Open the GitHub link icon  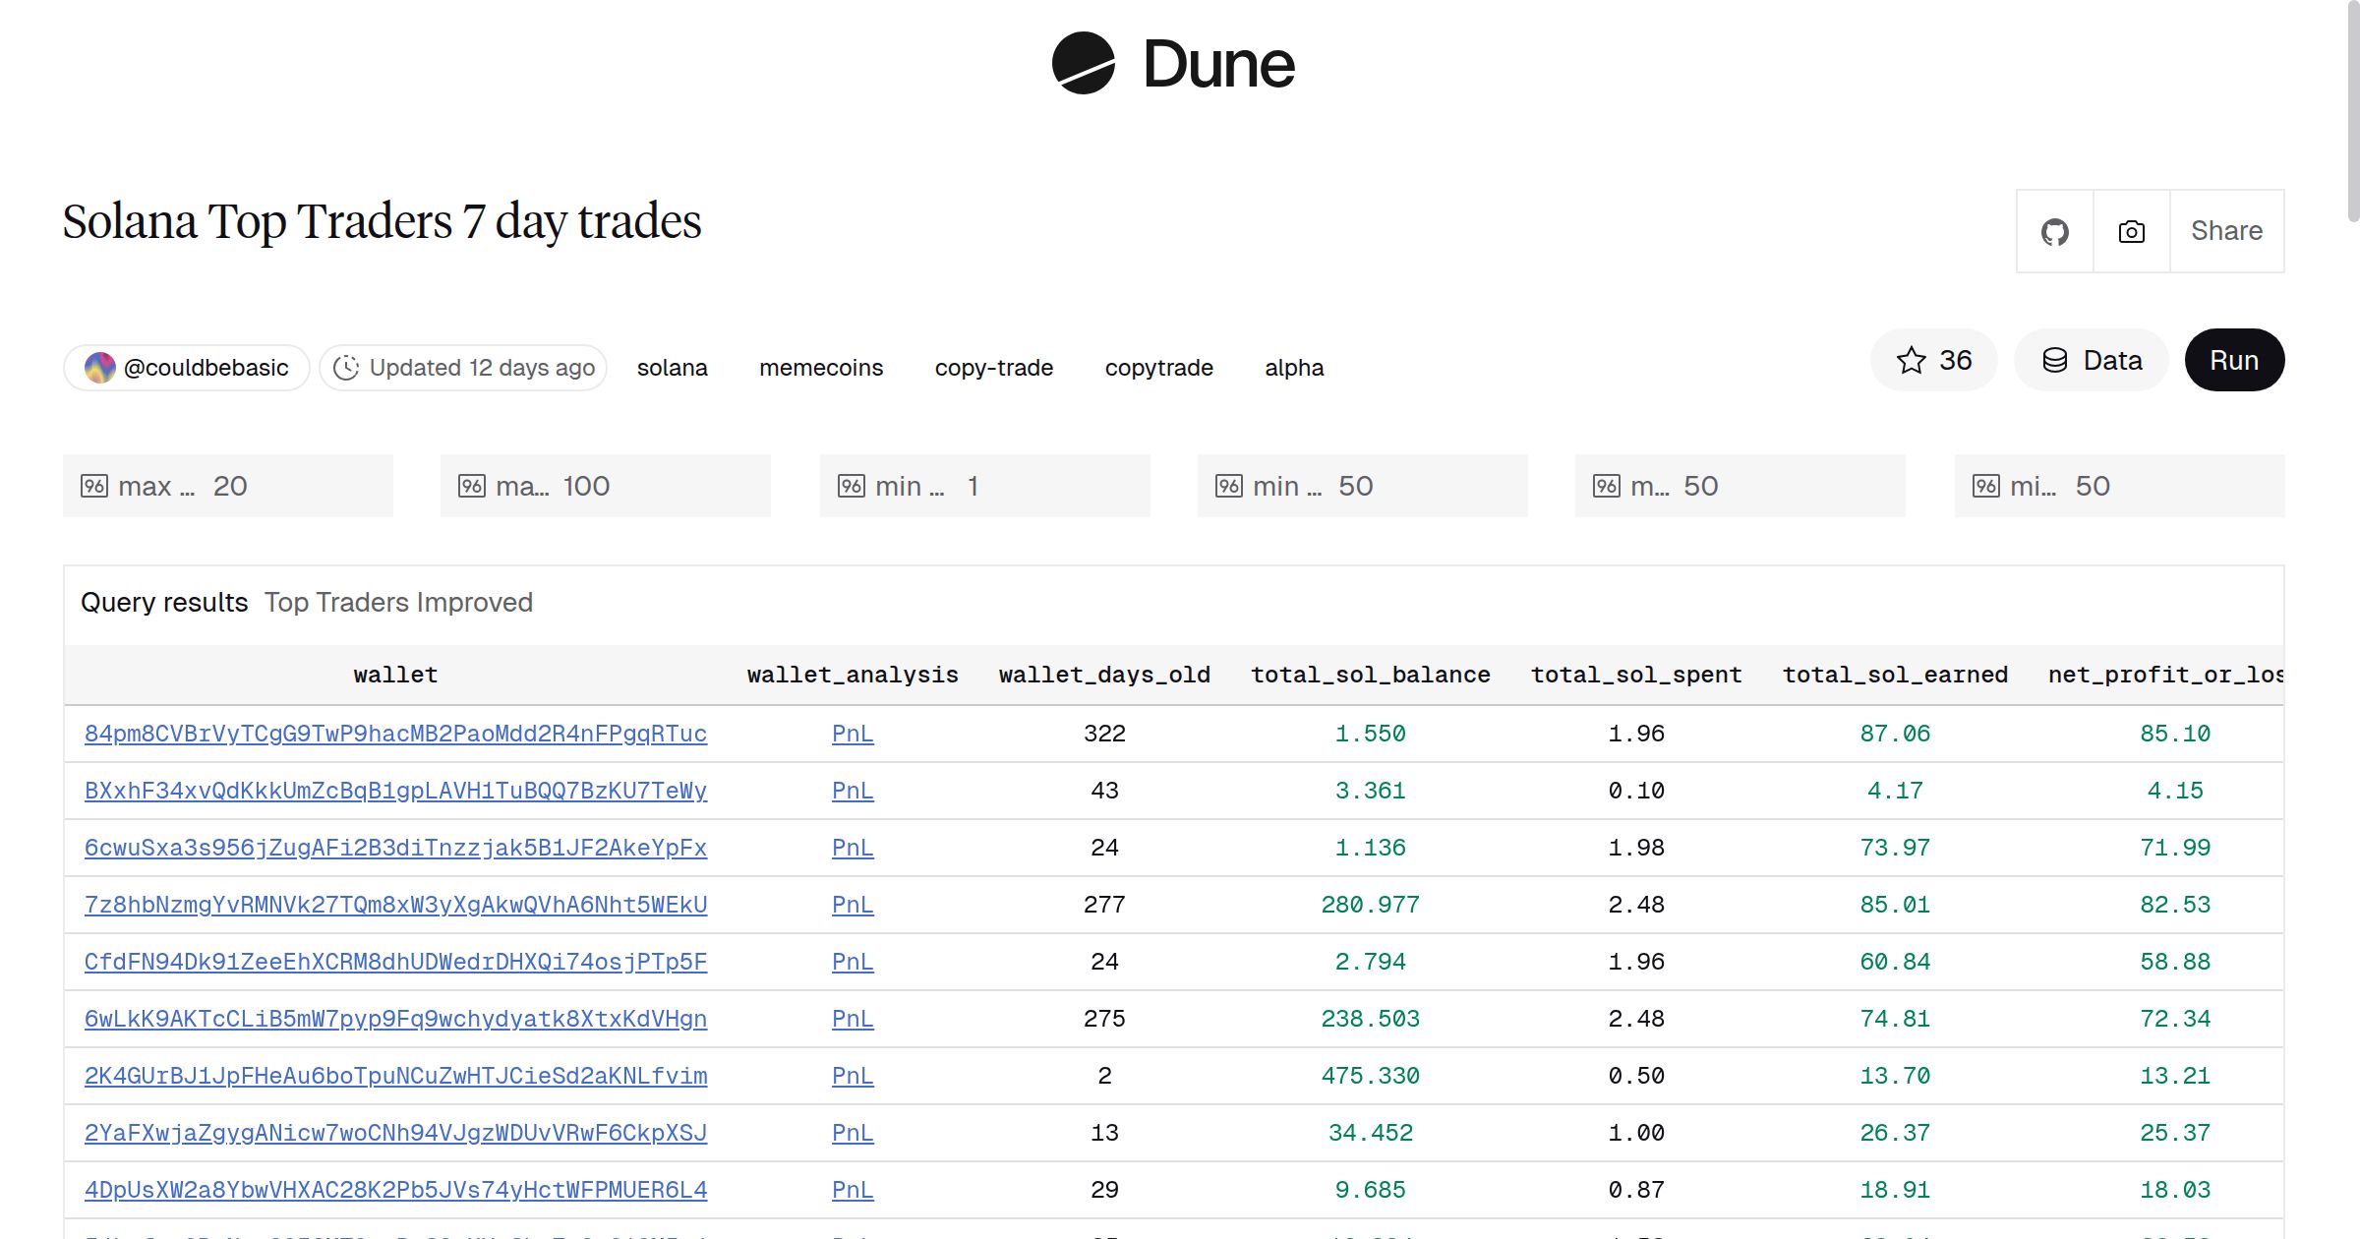2054,230
